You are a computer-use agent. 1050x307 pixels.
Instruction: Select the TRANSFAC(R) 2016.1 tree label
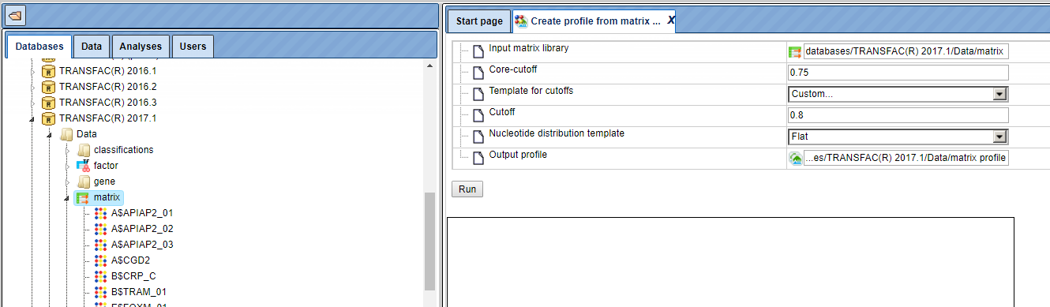[107, 71]
